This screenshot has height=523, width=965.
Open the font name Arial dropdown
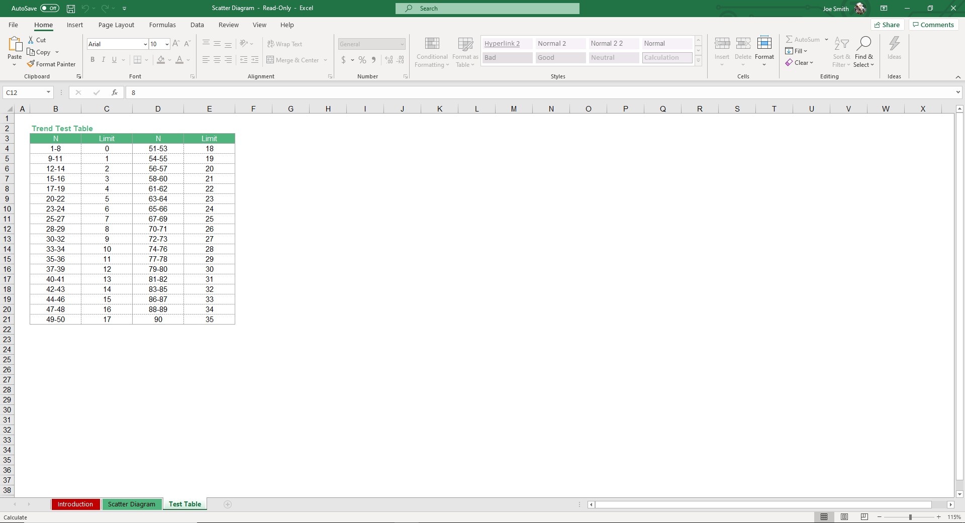tap(145, 44)
